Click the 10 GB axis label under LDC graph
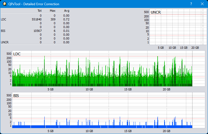The height and width of the screenshot is (134, 208). [x=89, y=89]
